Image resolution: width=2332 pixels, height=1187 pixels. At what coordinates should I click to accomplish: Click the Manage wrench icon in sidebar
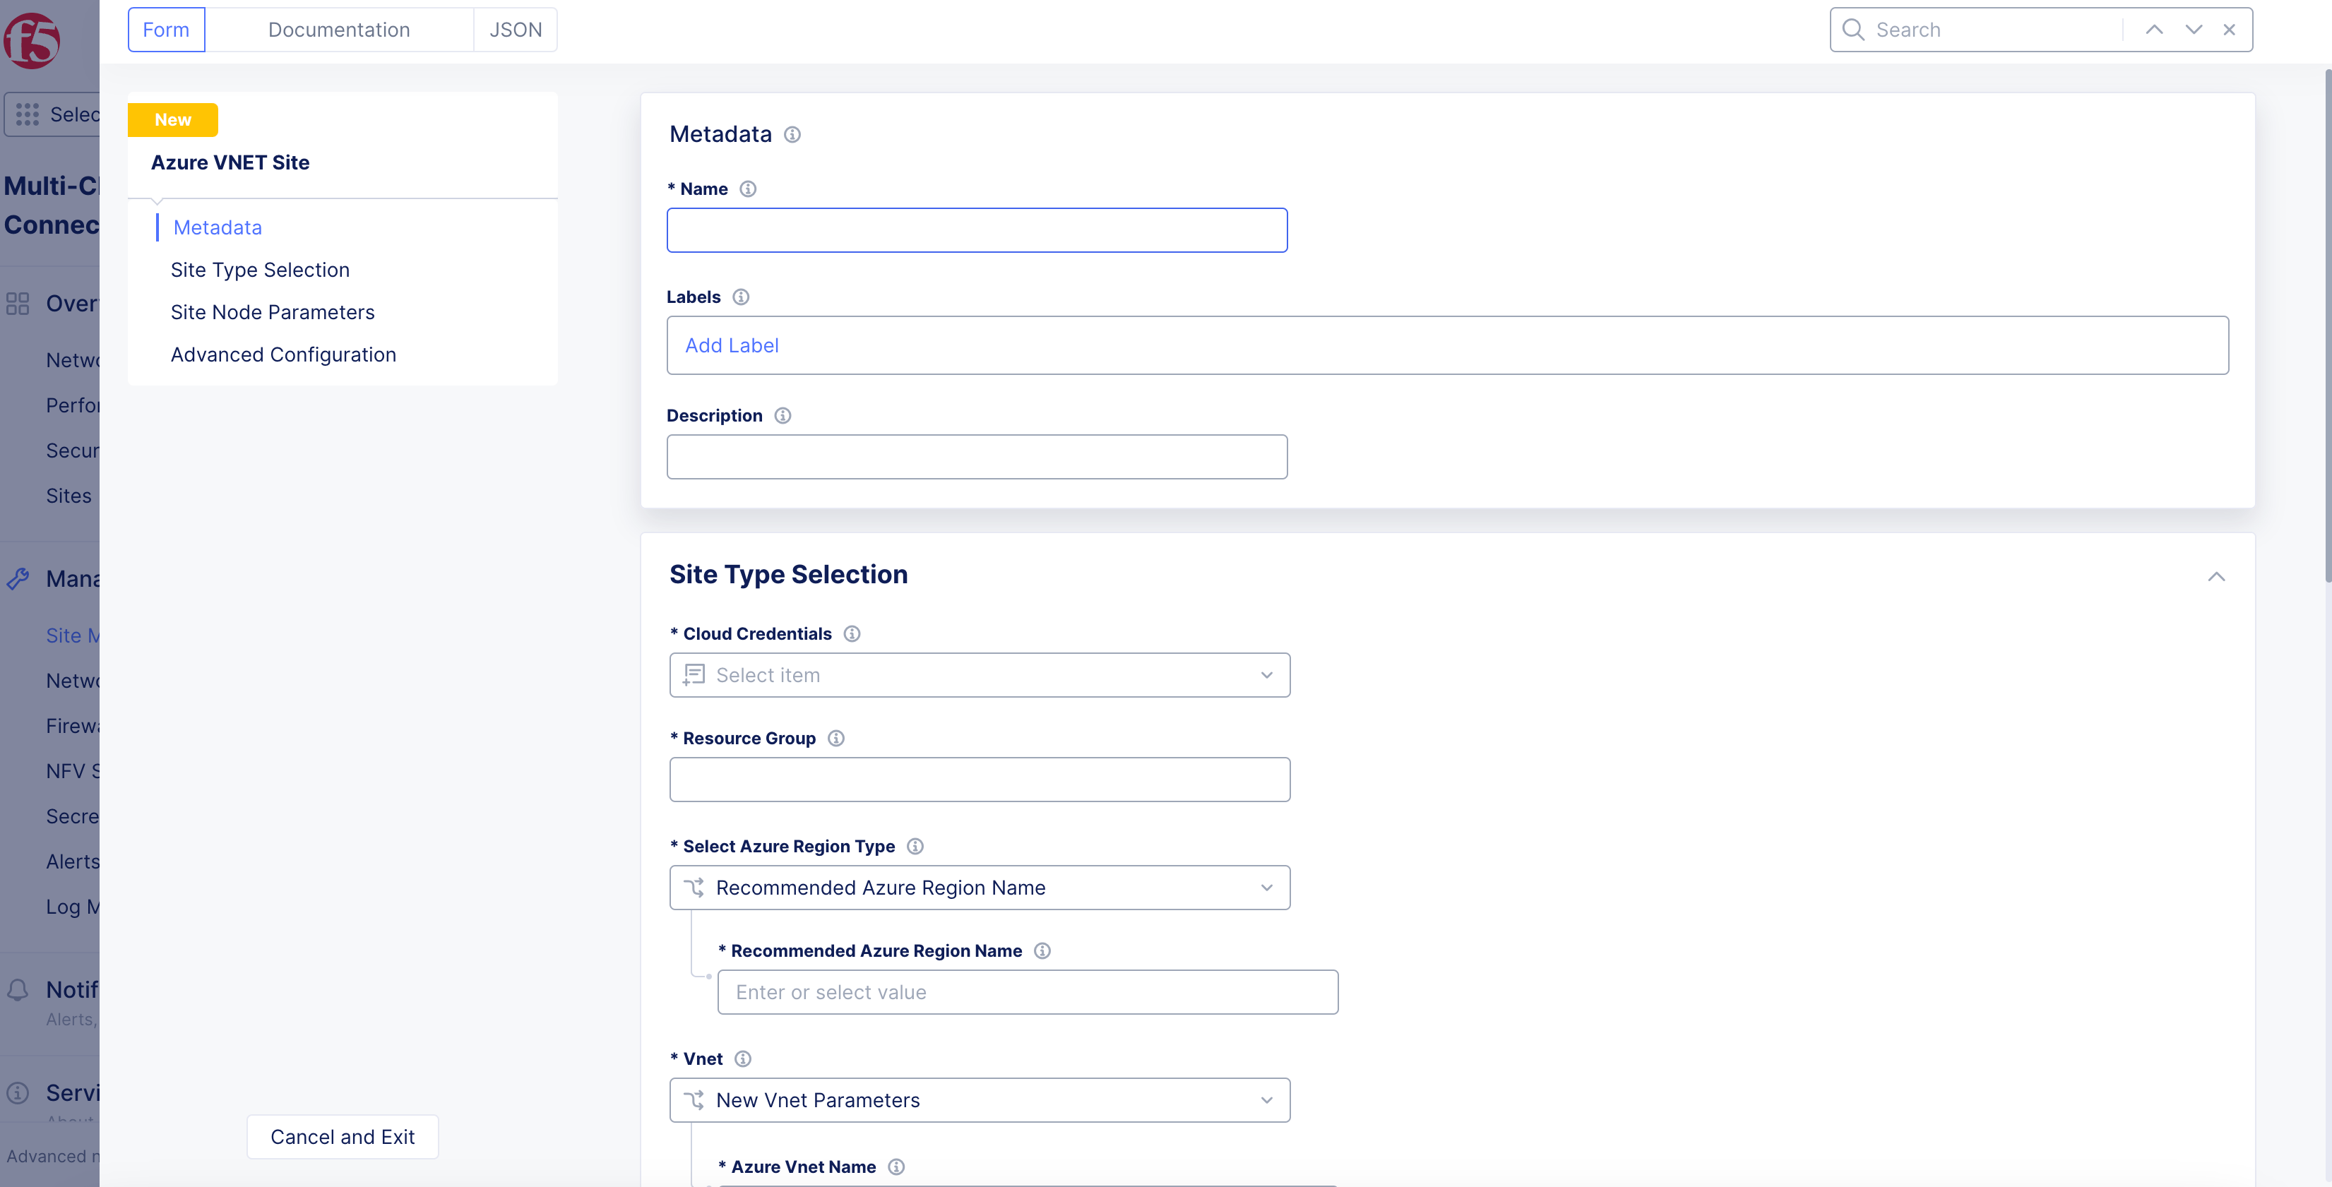(x=18, y=578)
